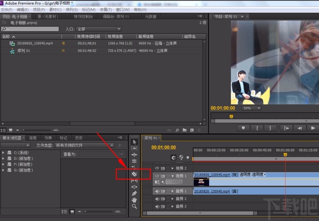This screenshot has width=319, height=221.
Task: Select the Selection arrow tool
Action: coord(134,142)
